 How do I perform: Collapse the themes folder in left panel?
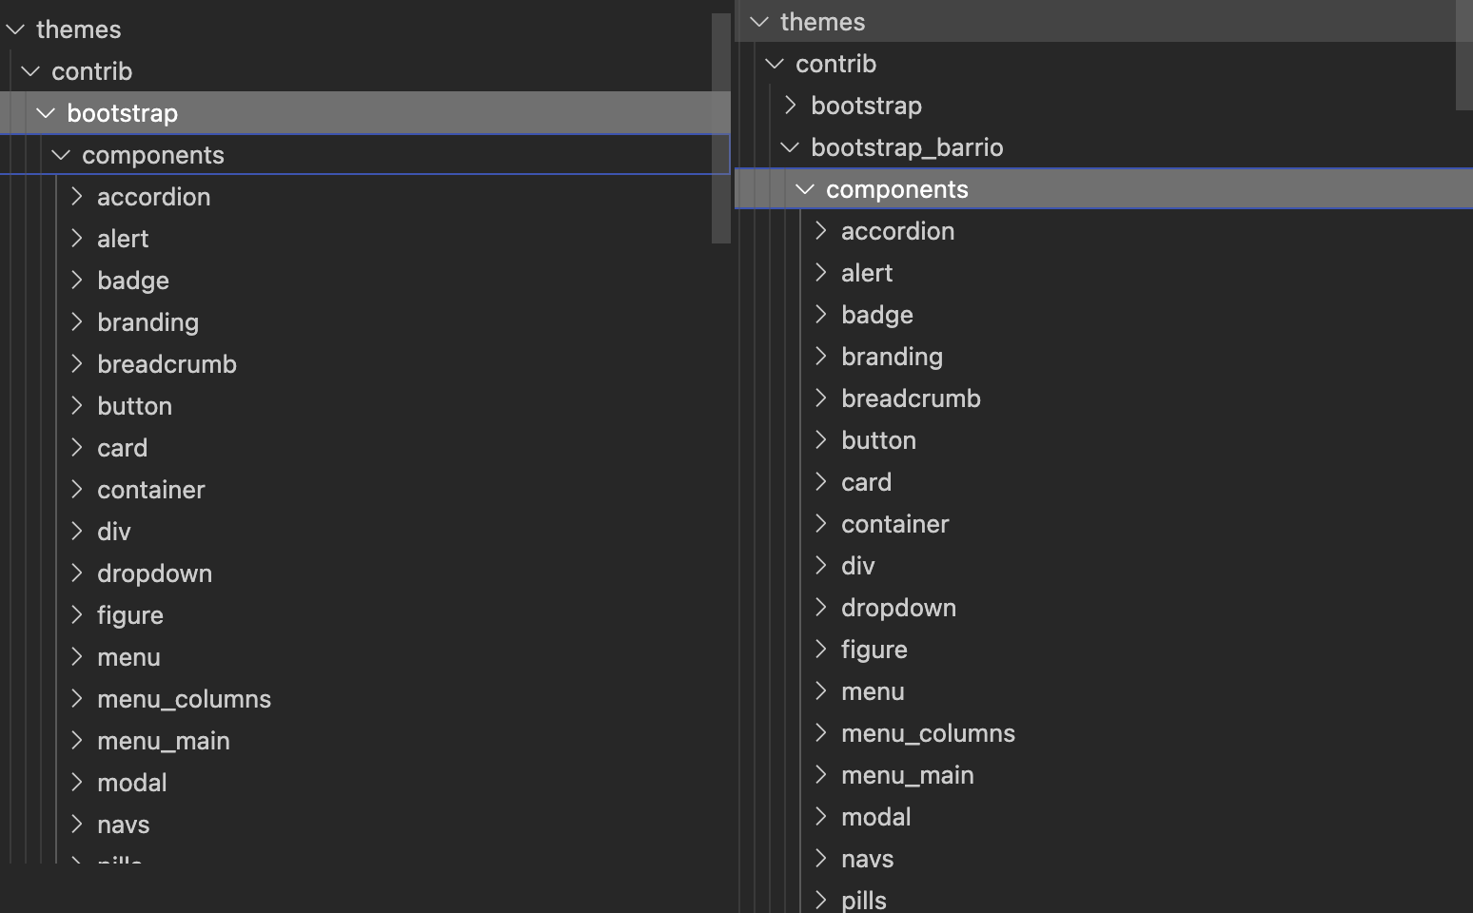15,29
